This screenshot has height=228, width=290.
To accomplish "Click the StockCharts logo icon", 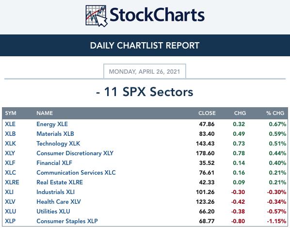I will click(97, 16).
